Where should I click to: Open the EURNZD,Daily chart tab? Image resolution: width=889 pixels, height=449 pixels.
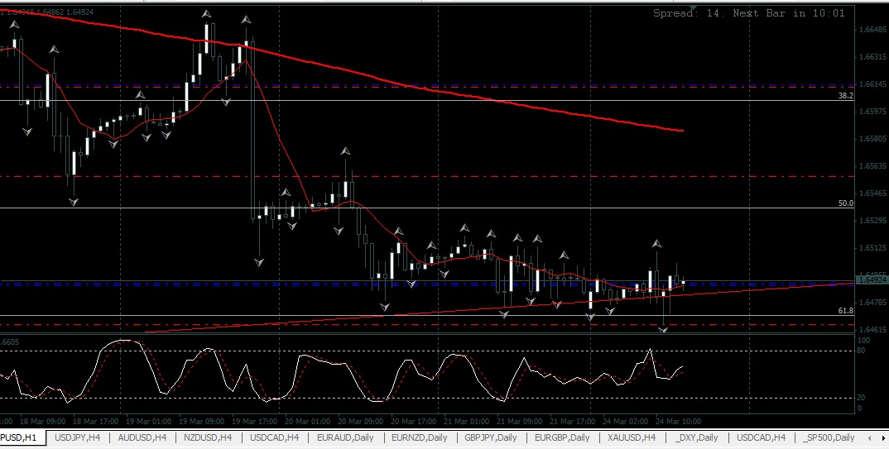point(419,437)
